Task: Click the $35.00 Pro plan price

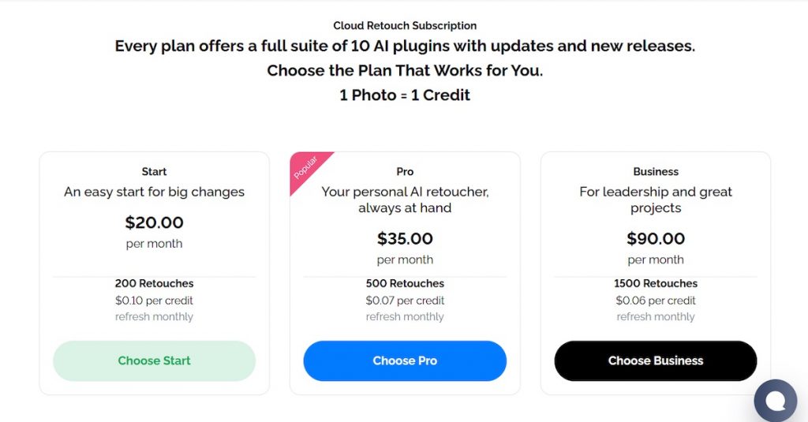Action: [x=405, y=238]
